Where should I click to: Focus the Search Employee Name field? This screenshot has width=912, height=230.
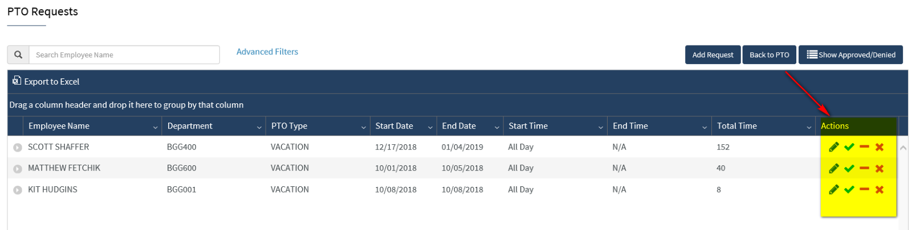pyautogui.click(x=124, y=55)
